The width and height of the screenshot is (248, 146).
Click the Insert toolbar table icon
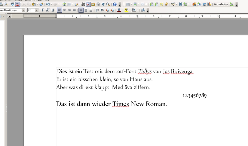click(128, 4)
